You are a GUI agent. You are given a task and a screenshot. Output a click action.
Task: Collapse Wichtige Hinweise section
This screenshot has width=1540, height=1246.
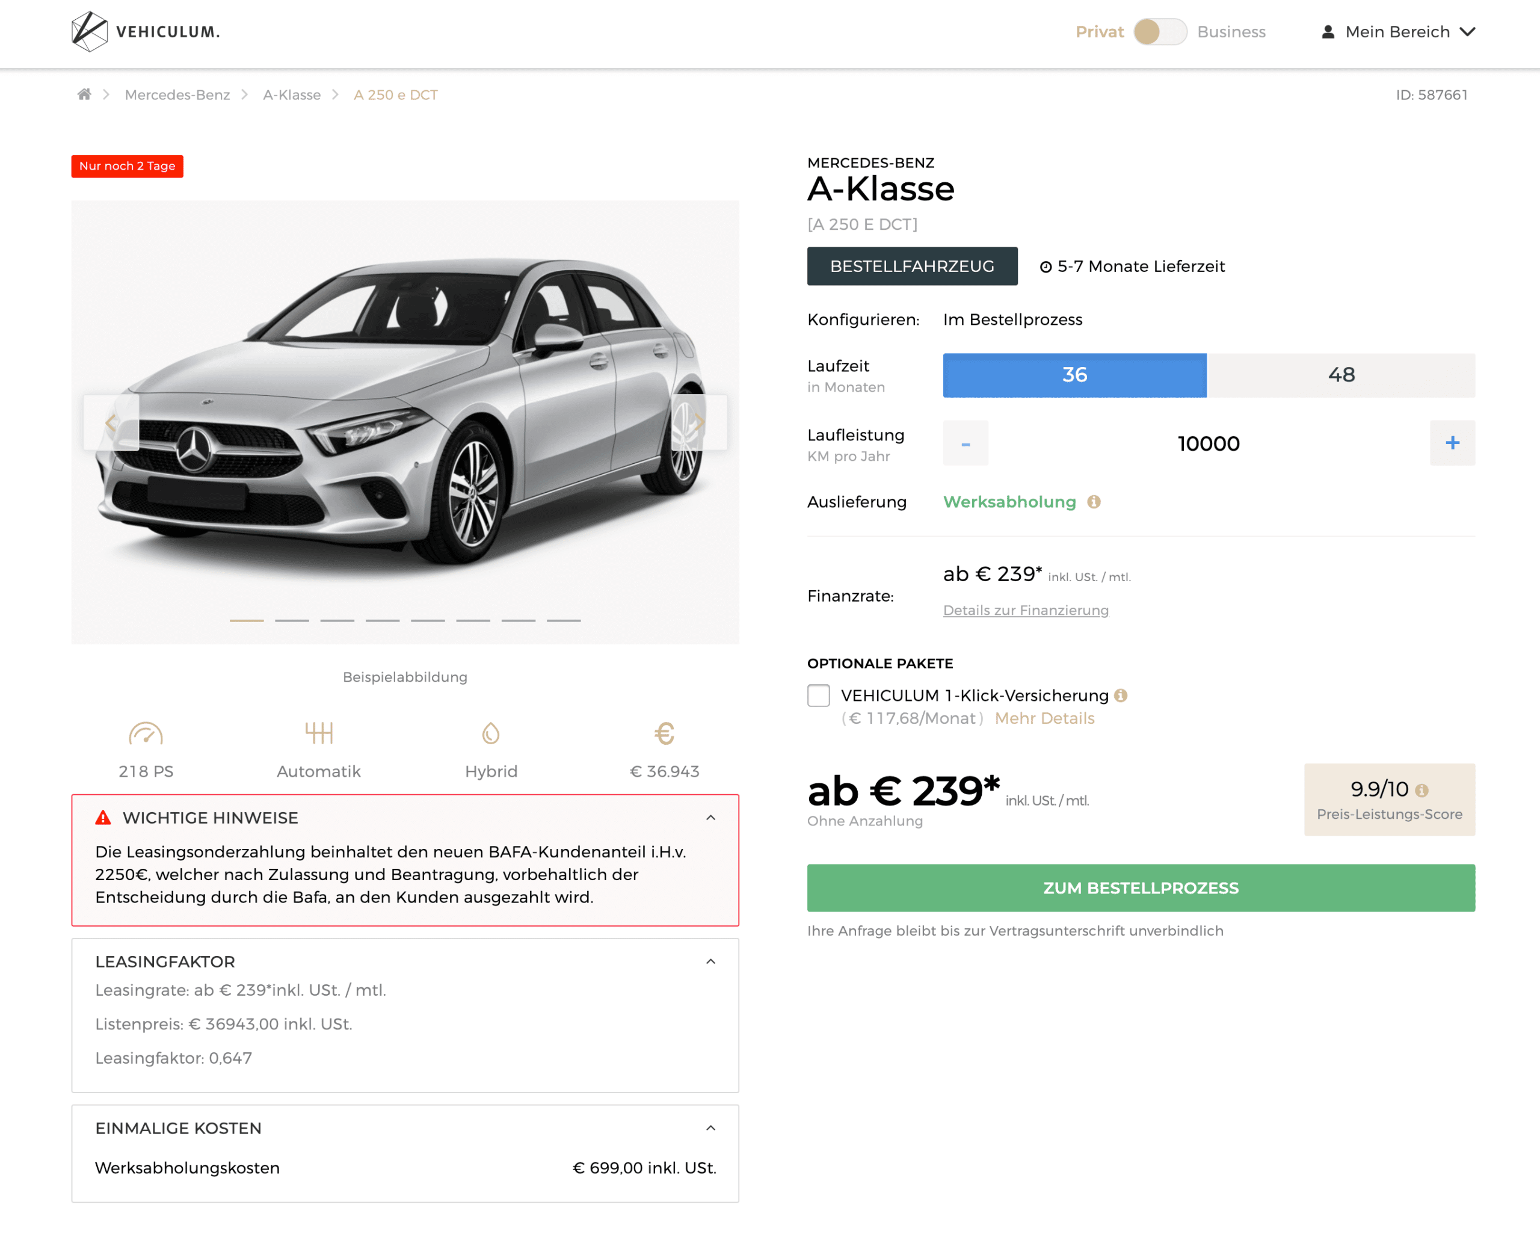click(x=710, y=818)
